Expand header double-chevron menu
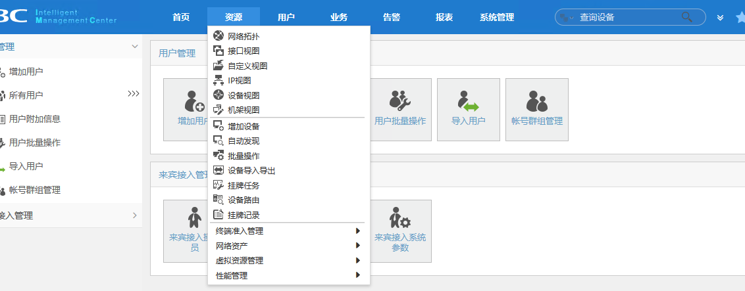The height and width of the screenshot is (291, 745). point(720,18)
